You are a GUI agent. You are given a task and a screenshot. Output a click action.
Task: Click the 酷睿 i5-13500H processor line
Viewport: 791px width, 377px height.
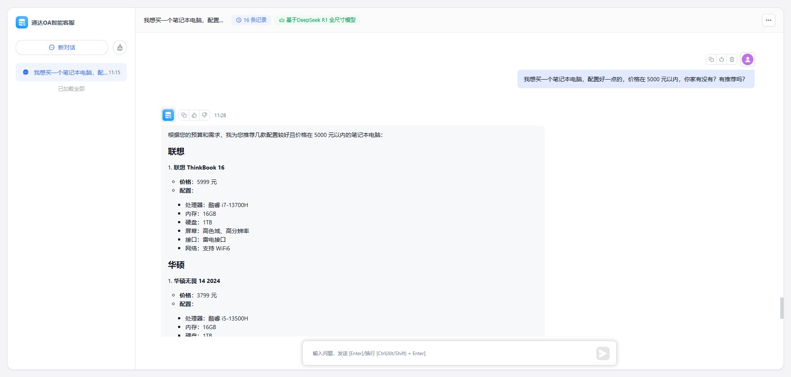(x=217, y=318)
